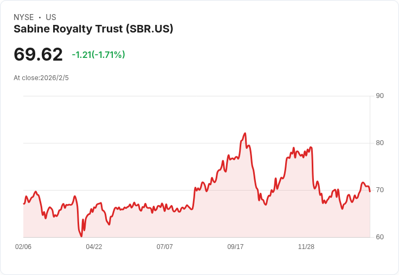Click the rightmost end of the price line
Viewport: 399px width, 275px height.
[370, 192]
